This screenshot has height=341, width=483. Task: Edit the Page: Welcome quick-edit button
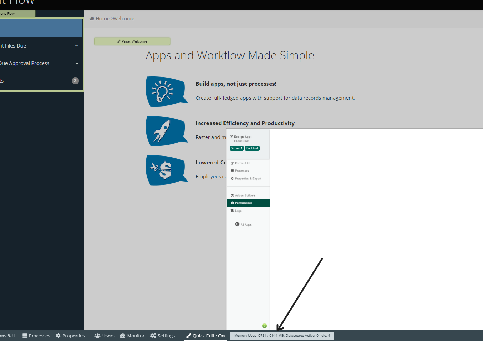(x=132, y=41)
